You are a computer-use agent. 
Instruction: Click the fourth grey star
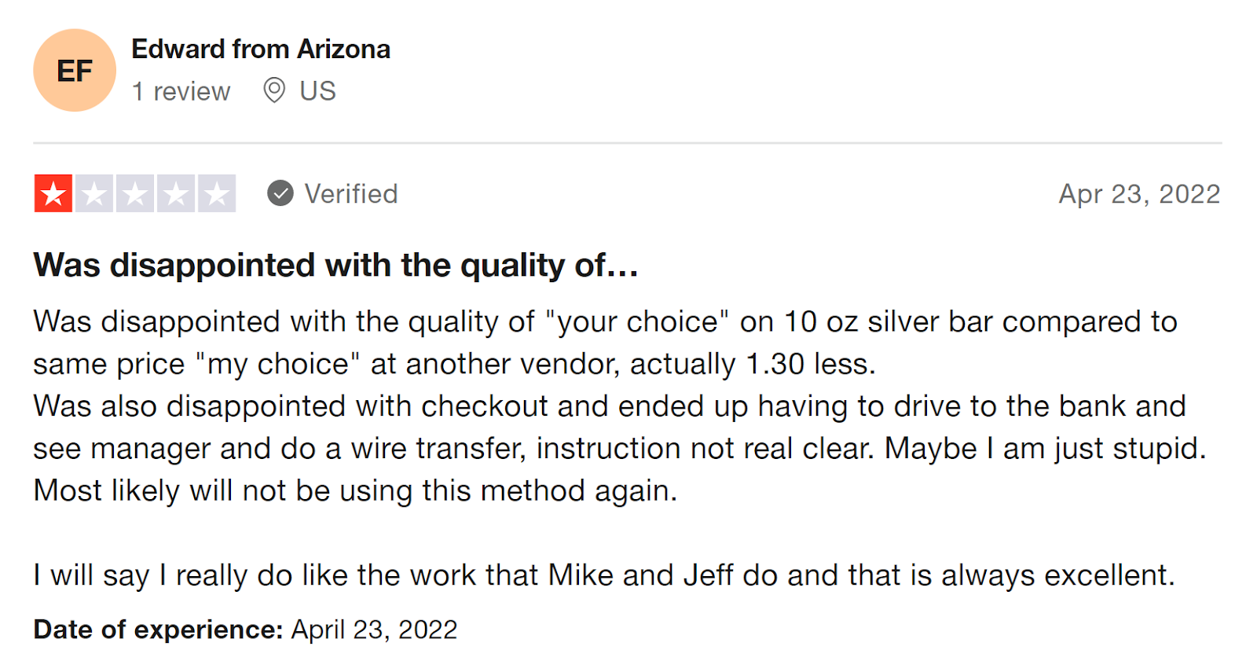click(176, 193)
